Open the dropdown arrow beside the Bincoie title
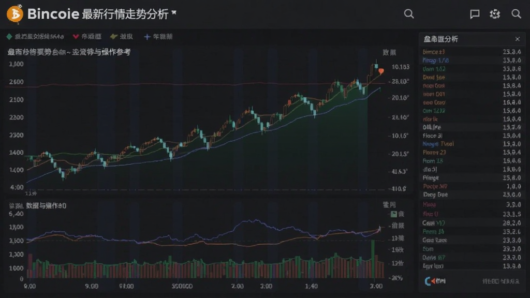530x298 pixels. [x=174, y=13]
